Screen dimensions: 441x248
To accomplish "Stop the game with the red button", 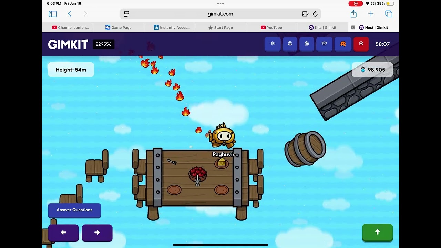I will 361,44.
